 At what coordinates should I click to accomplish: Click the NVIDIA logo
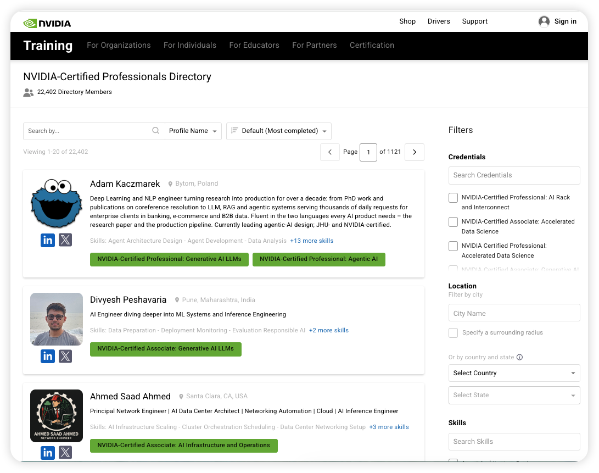click(x=47, y=23)
